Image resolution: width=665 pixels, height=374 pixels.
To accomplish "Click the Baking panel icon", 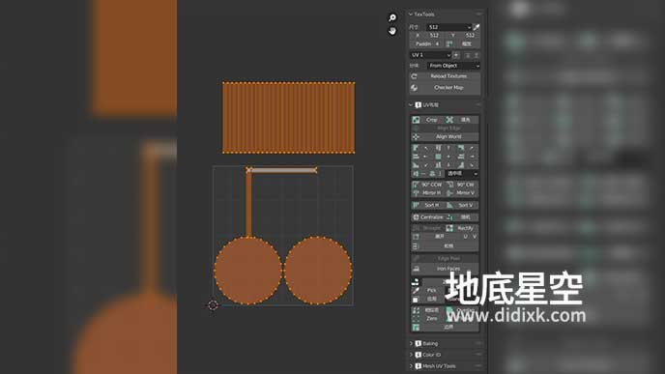I will [x=419, y=343].
